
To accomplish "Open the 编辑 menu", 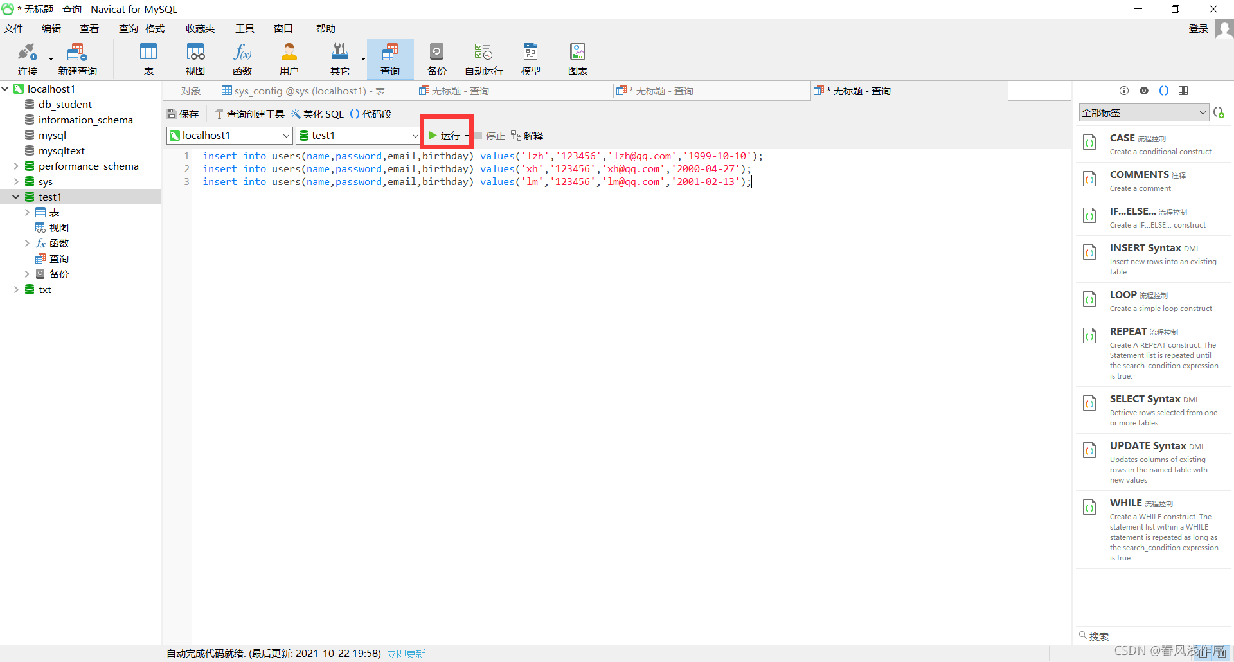I will click(x=51, y=29).
